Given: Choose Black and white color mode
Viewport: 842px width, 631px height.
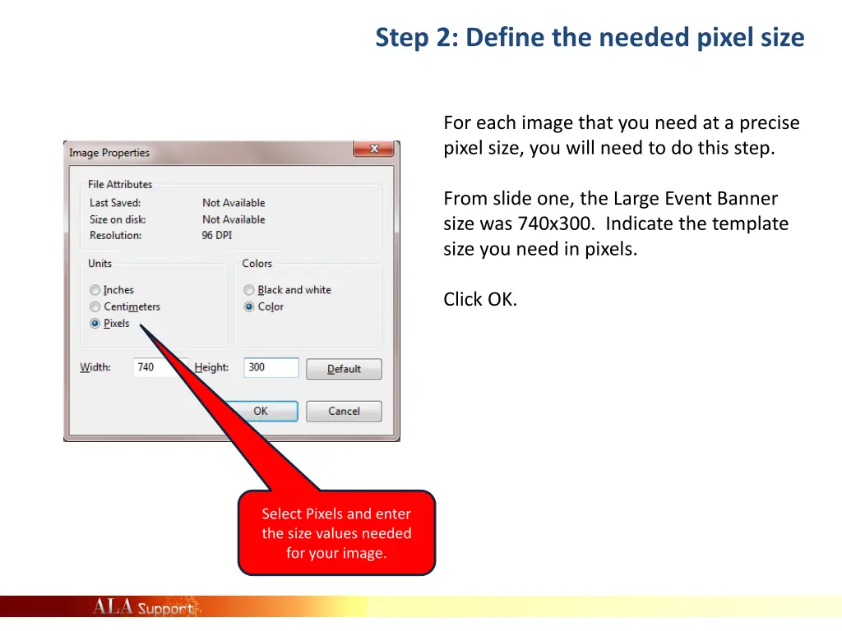Looking at the screenshot, I should coord(249,289).
